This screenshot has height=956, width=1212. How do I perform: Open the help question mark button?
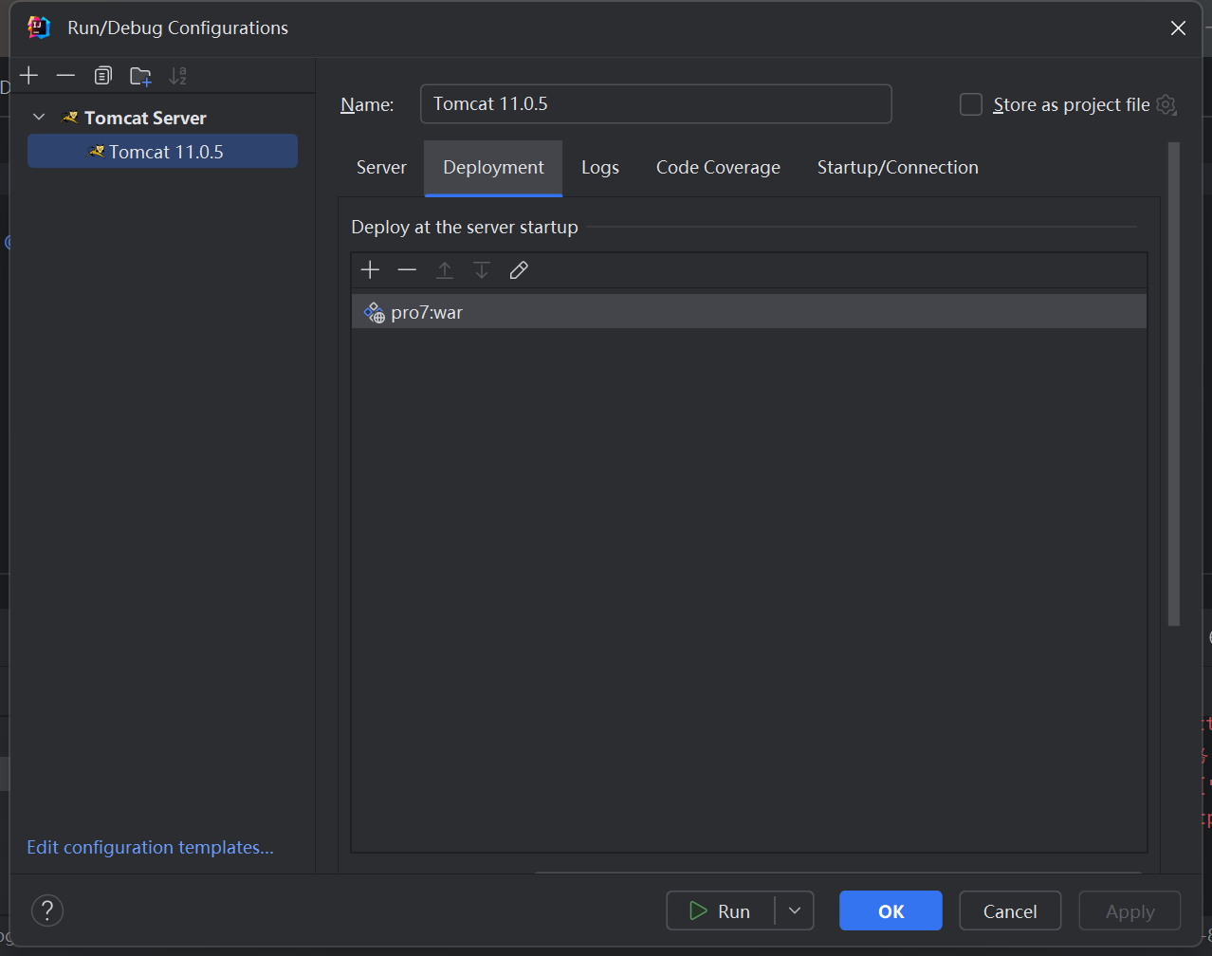pyautogui.click(x=47, y=910)
